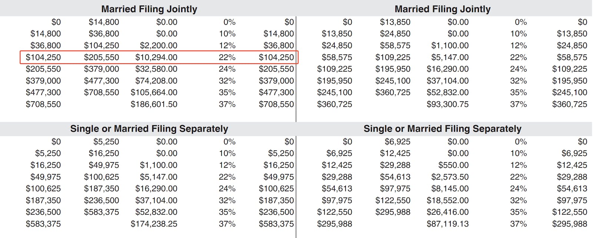Click the $8,145.00 amount
The height and width of the screenshot is (238, 593).
[450, 189]
